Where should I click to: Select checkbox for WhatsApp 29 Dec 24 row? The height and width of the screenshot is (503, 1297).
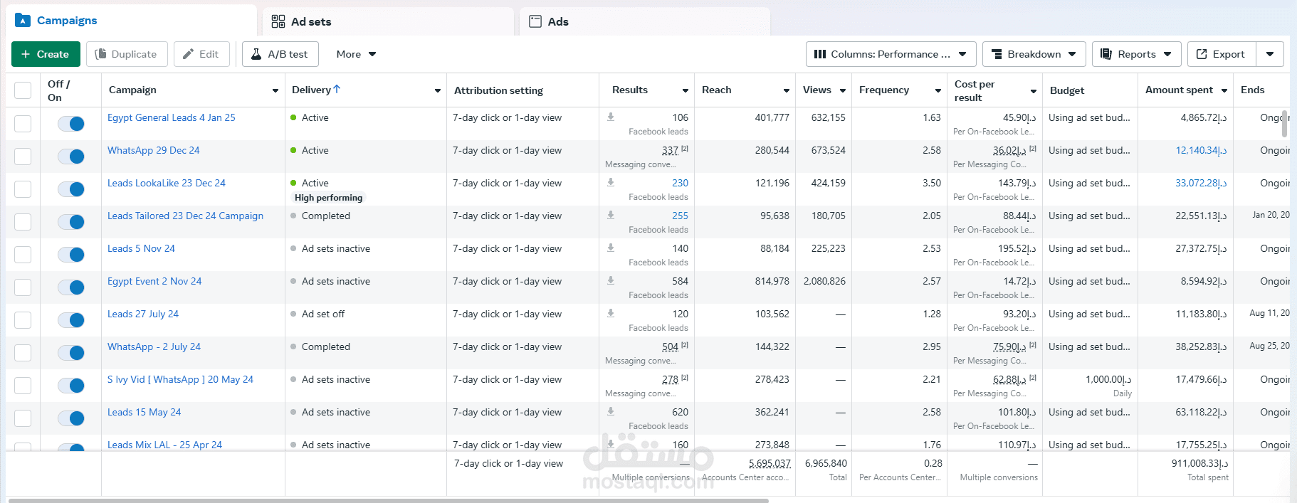[x=23, y=157]
